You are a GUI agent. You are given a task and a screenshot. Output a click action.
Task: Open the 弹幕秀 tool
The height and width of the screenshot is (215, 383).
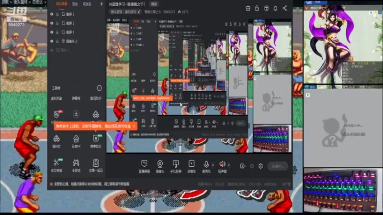point(76,98)
